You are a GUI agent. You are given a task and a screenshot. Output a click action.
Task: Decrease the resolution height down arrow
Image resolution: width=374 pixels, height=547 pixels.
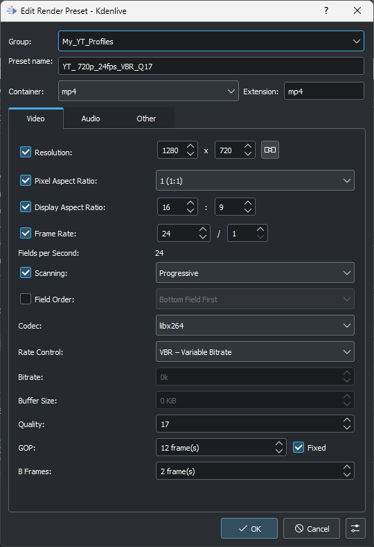[248, 153]
